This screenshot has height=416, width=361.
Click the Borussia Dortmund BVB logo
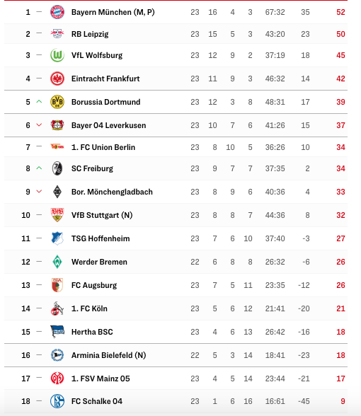57,102
